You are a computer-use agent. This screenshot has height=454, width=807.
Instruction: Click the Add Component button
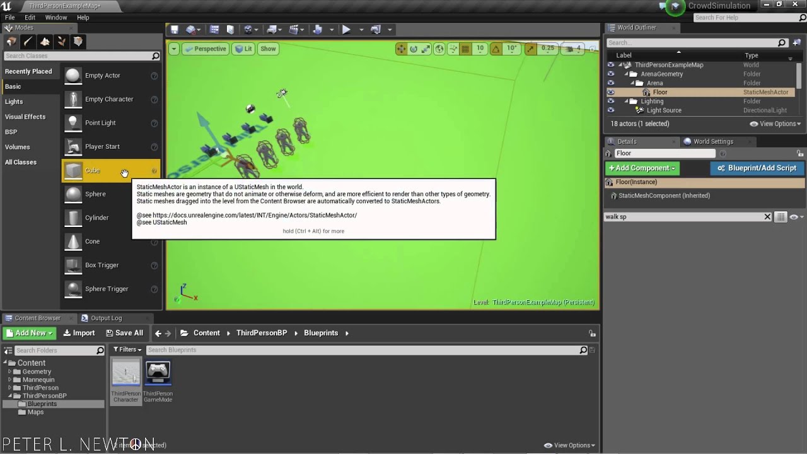pos(642,168)
